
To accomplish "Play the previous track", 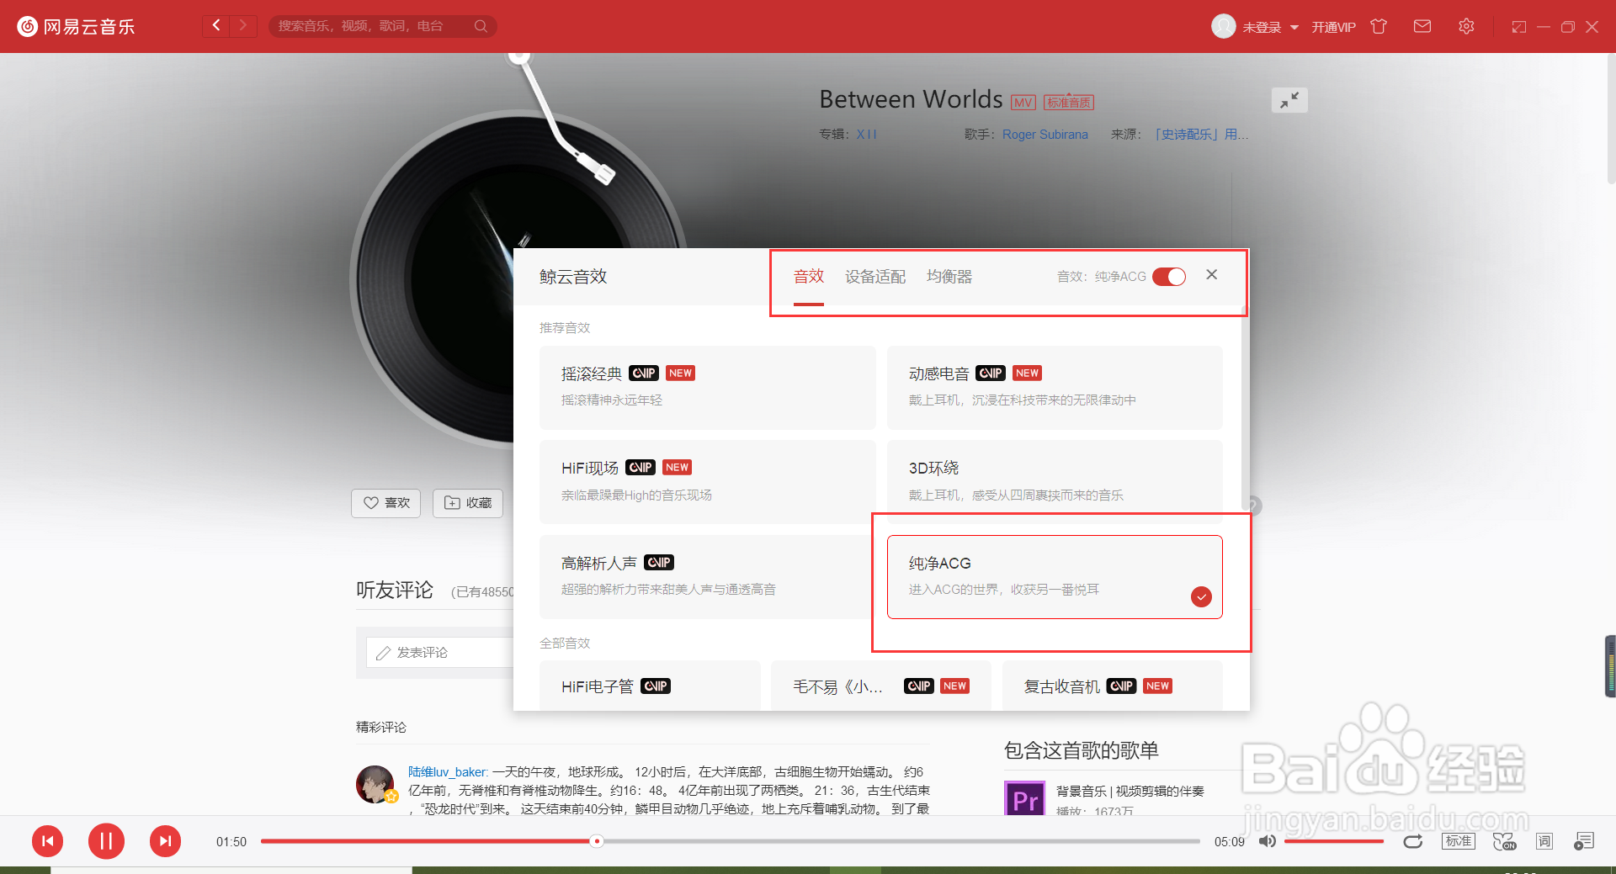I will pyautogui.click(x=48, y=841).
